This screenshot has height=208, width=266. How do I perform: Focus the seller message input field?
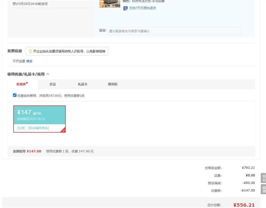point(174,31)
